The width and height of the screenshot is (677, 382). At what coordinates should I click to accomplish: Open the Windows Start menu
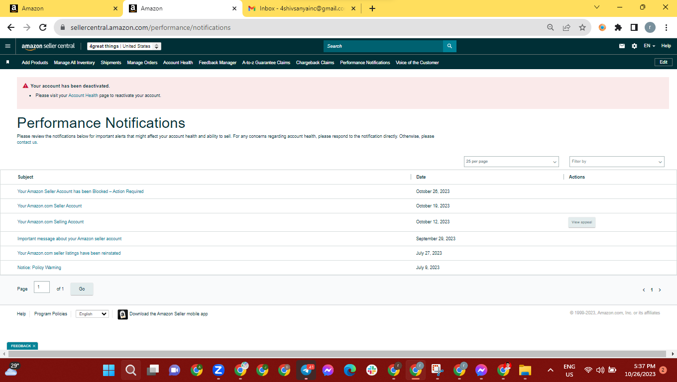click(x=109, y=370)
